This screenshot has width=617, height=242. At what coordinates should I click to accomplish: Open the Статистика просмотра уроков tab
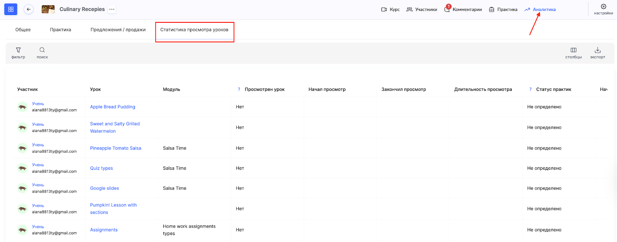point(194,30)
